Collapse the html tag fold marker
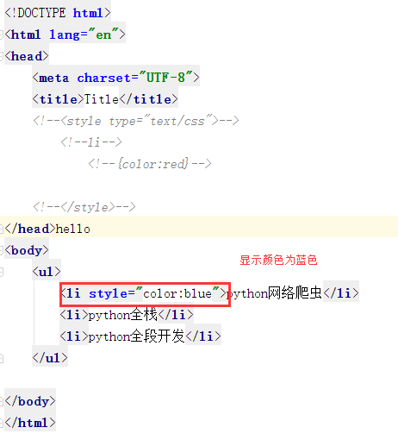Screen dimensions: 398x440 1,35
